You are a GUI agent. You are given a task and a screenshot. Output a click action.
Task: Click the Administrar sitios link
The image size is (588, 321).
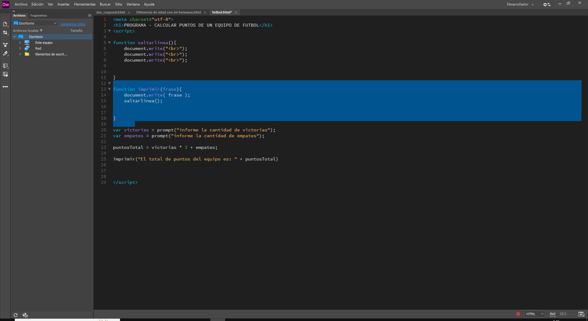coord(73,24)
